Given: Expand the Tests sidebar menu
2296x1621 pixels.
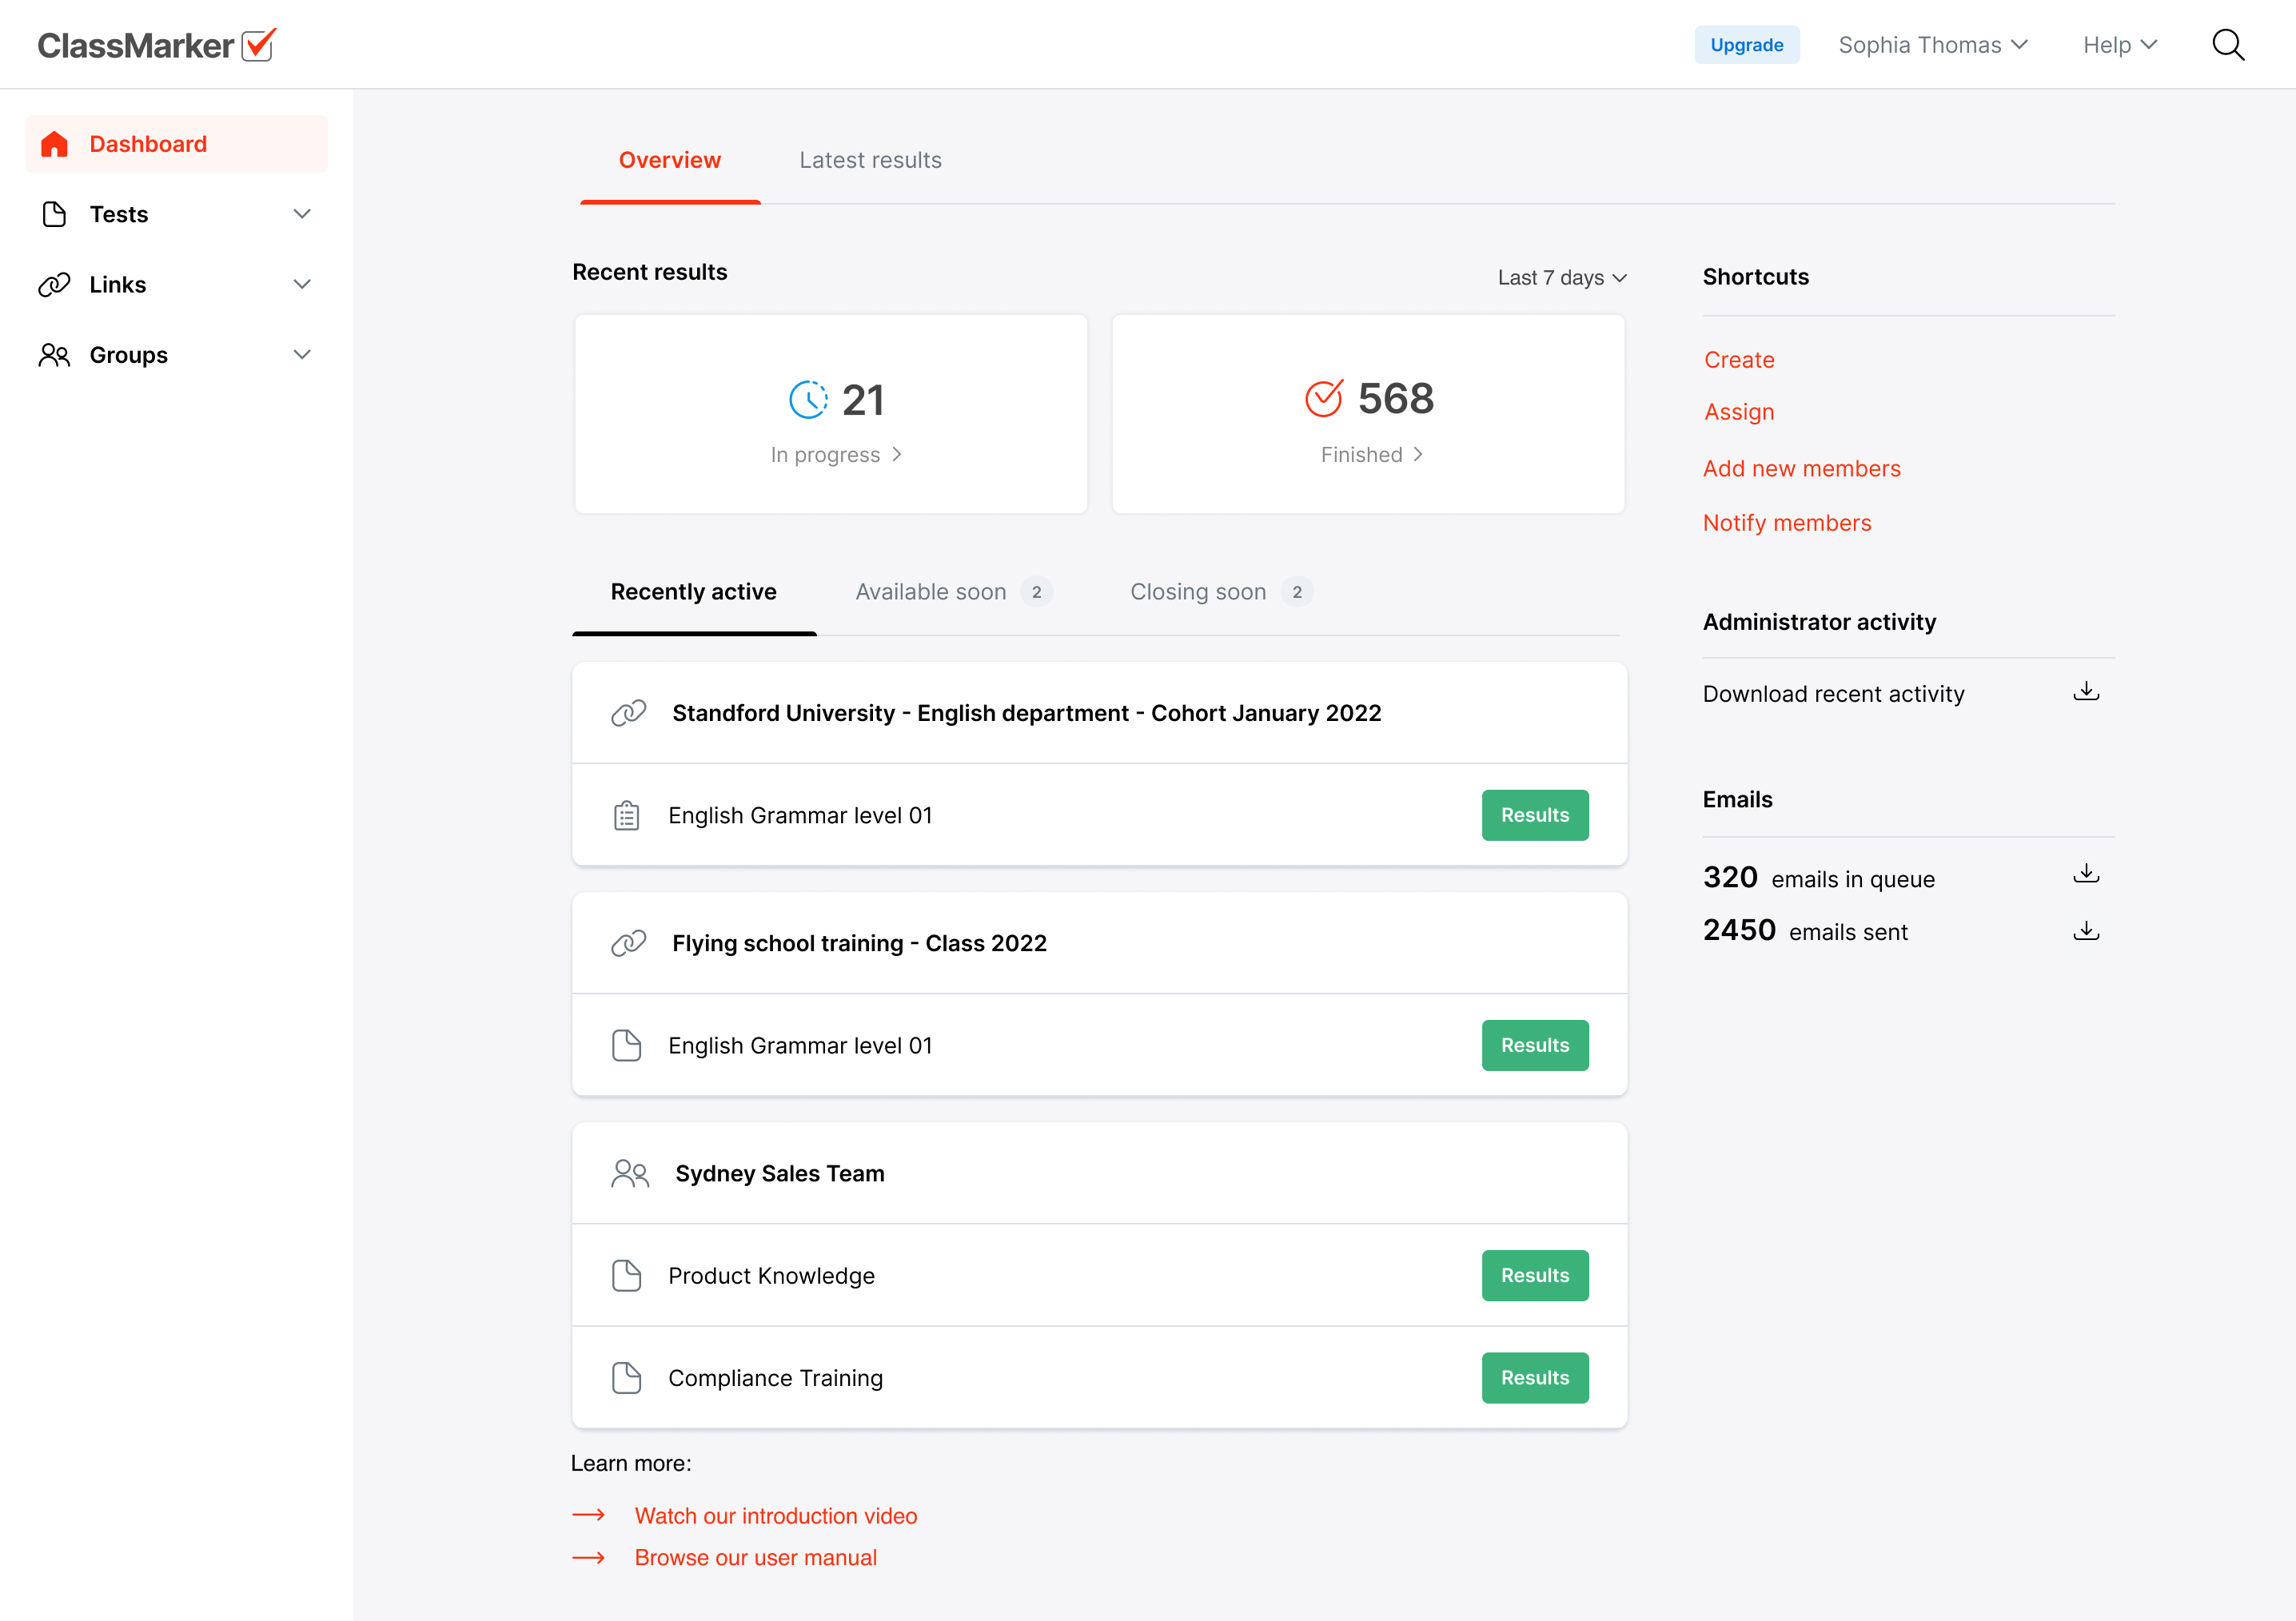Looking at the screenshot, I should [301, 214].
